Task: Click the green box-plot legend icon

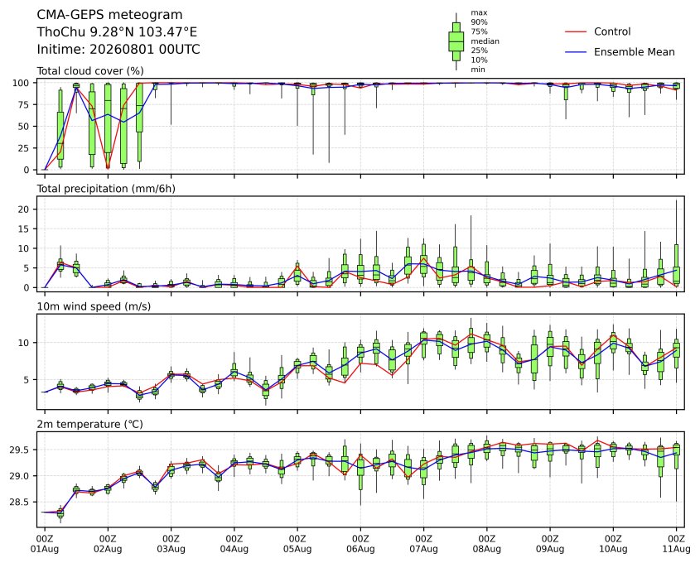Action: [x=456, y=41]
